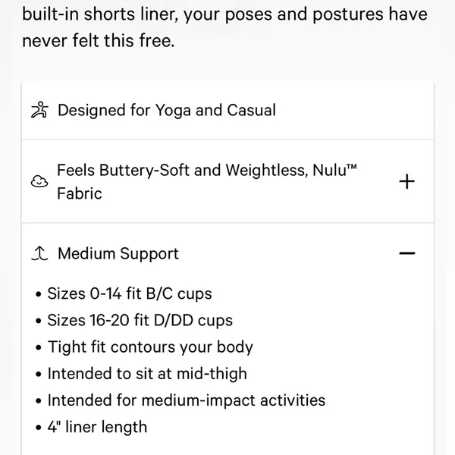
Task: Click the word Casual in the first row
Action: 251,110
